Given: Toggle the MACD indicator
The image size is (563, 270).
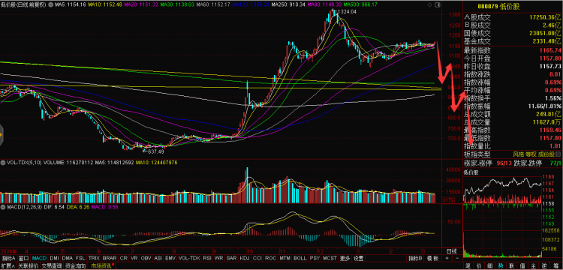Looking at the screenshot, I should pos(39,258).
